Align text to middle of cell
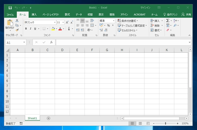This screenshot has height=130, width=197. pyautogui.click(x=82, y=21)
